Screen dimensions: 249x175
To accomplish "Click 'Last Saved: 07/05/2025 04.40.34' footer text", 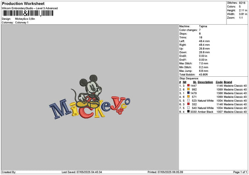I will (x=82, y=172).
